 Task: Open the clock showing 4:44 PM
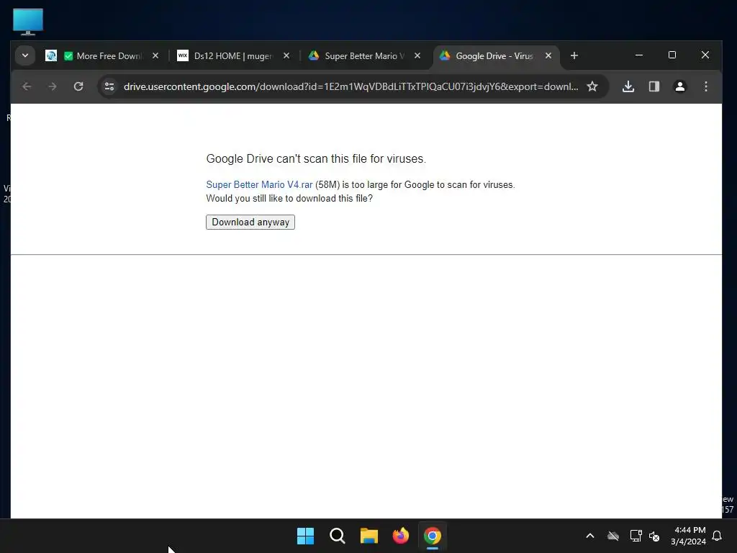point(689,536)
